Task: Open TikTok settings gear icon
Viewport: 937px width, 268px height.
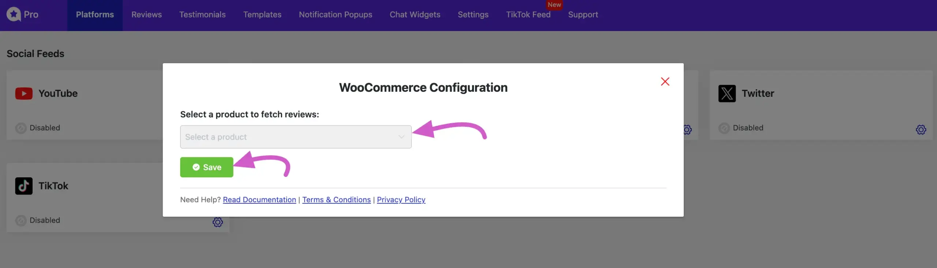Action: pos(218,222)
